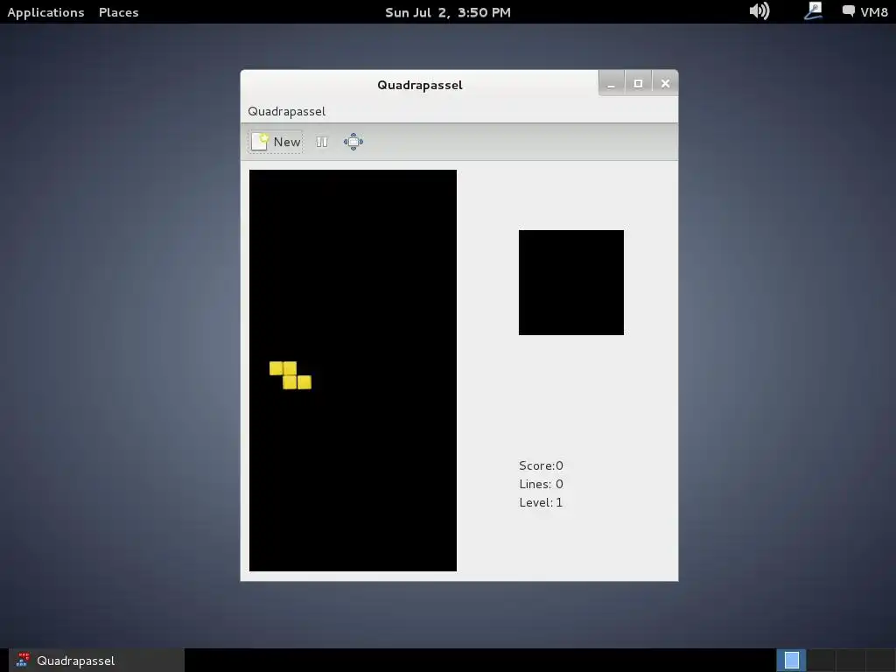Switch to the first workspace
Viewport: 896px width, 672px height.
(x=791, y=661)
